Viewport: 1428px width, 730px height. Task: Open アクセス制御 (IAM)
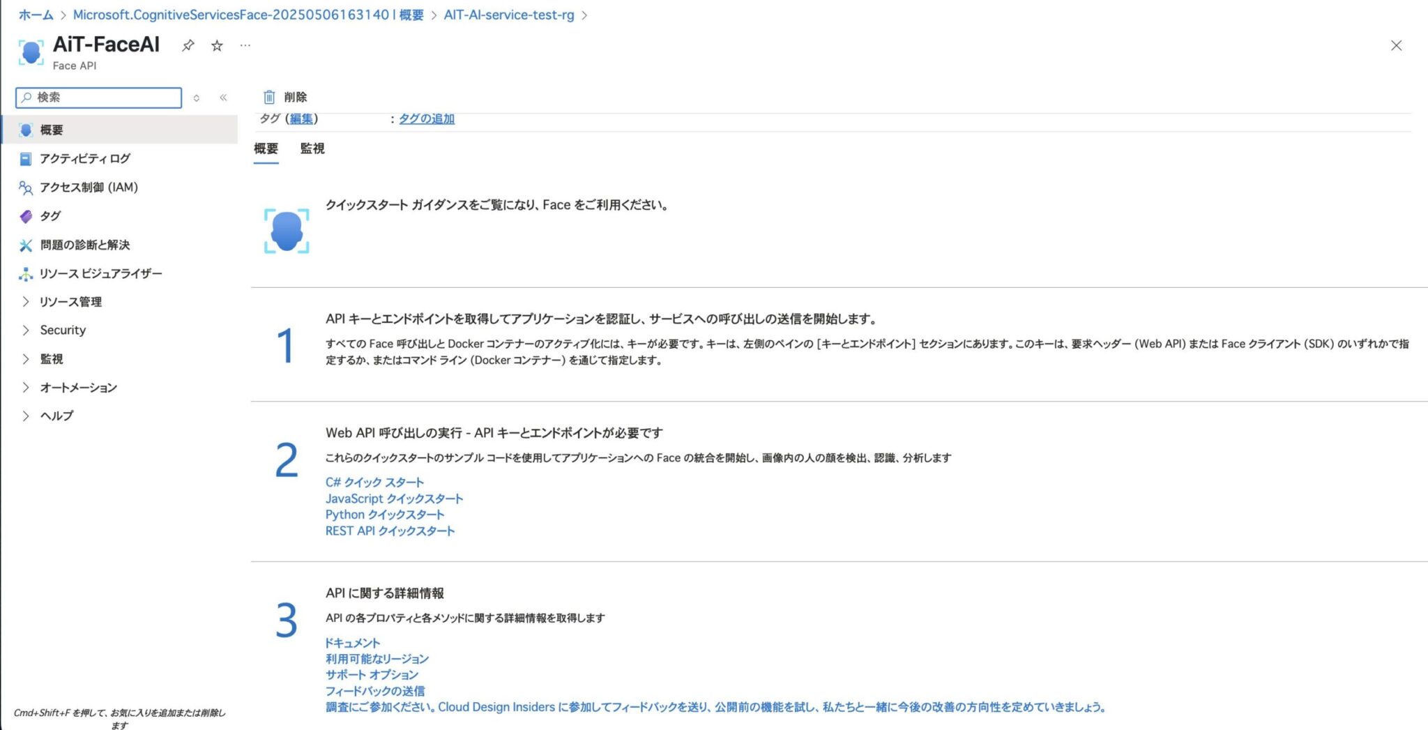pyautogui.click(x=92, y=187)
